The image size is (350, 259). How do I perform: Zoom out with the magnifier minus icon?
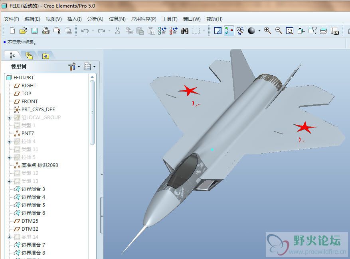279,31
